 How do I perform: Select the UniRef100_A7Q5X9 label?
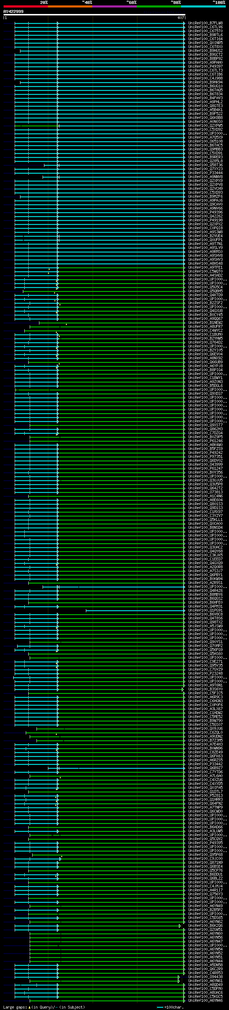click(x=205, y=137)
